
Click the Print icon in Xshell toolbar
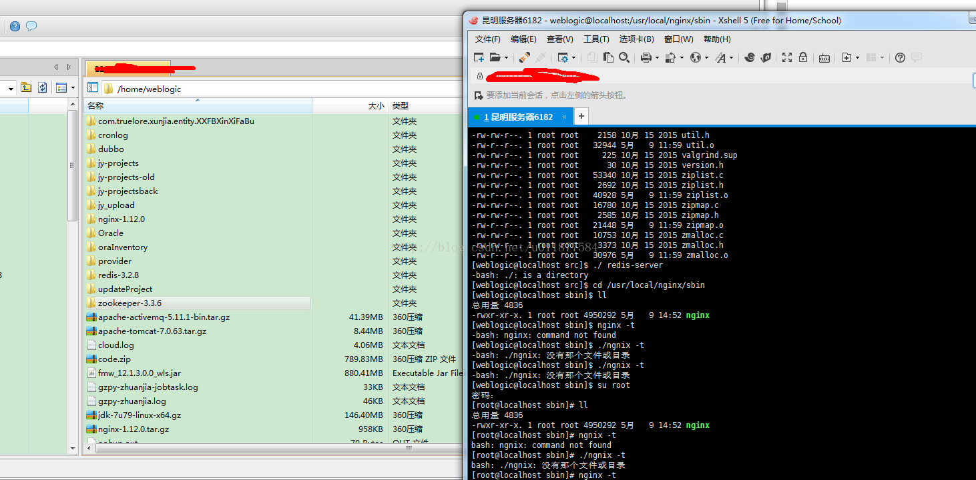(x=646, y=58)
